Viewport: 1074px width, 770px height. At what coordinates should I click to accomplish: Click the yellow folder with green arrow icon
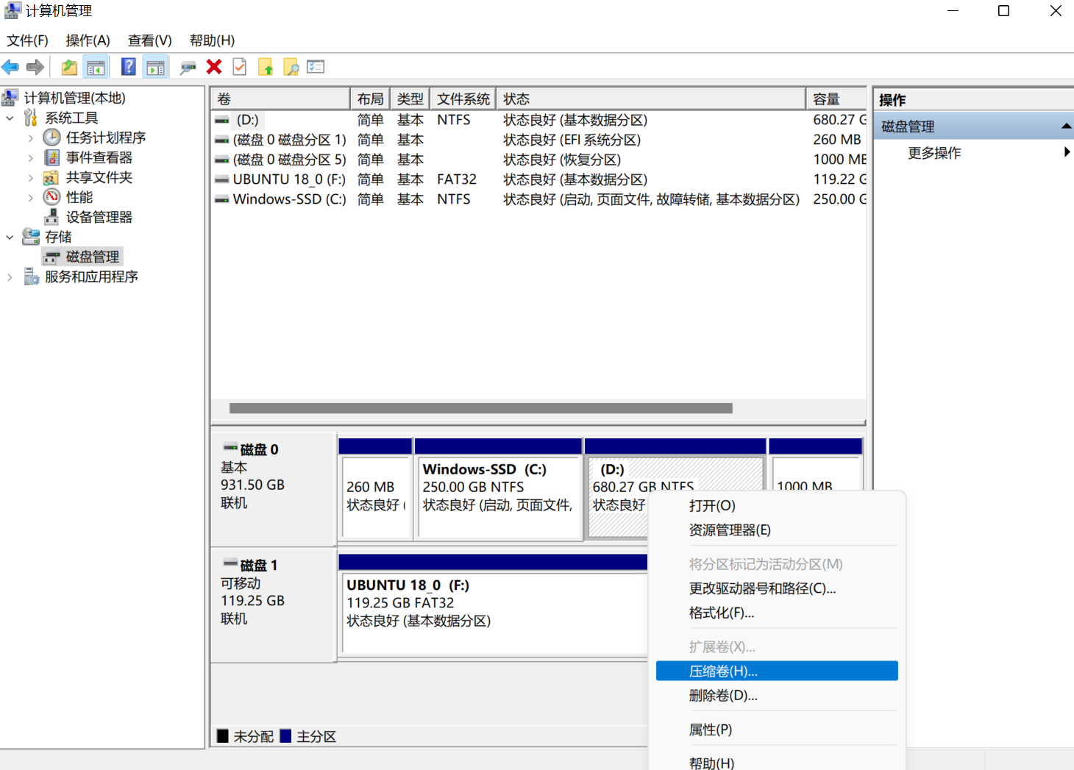266,68
